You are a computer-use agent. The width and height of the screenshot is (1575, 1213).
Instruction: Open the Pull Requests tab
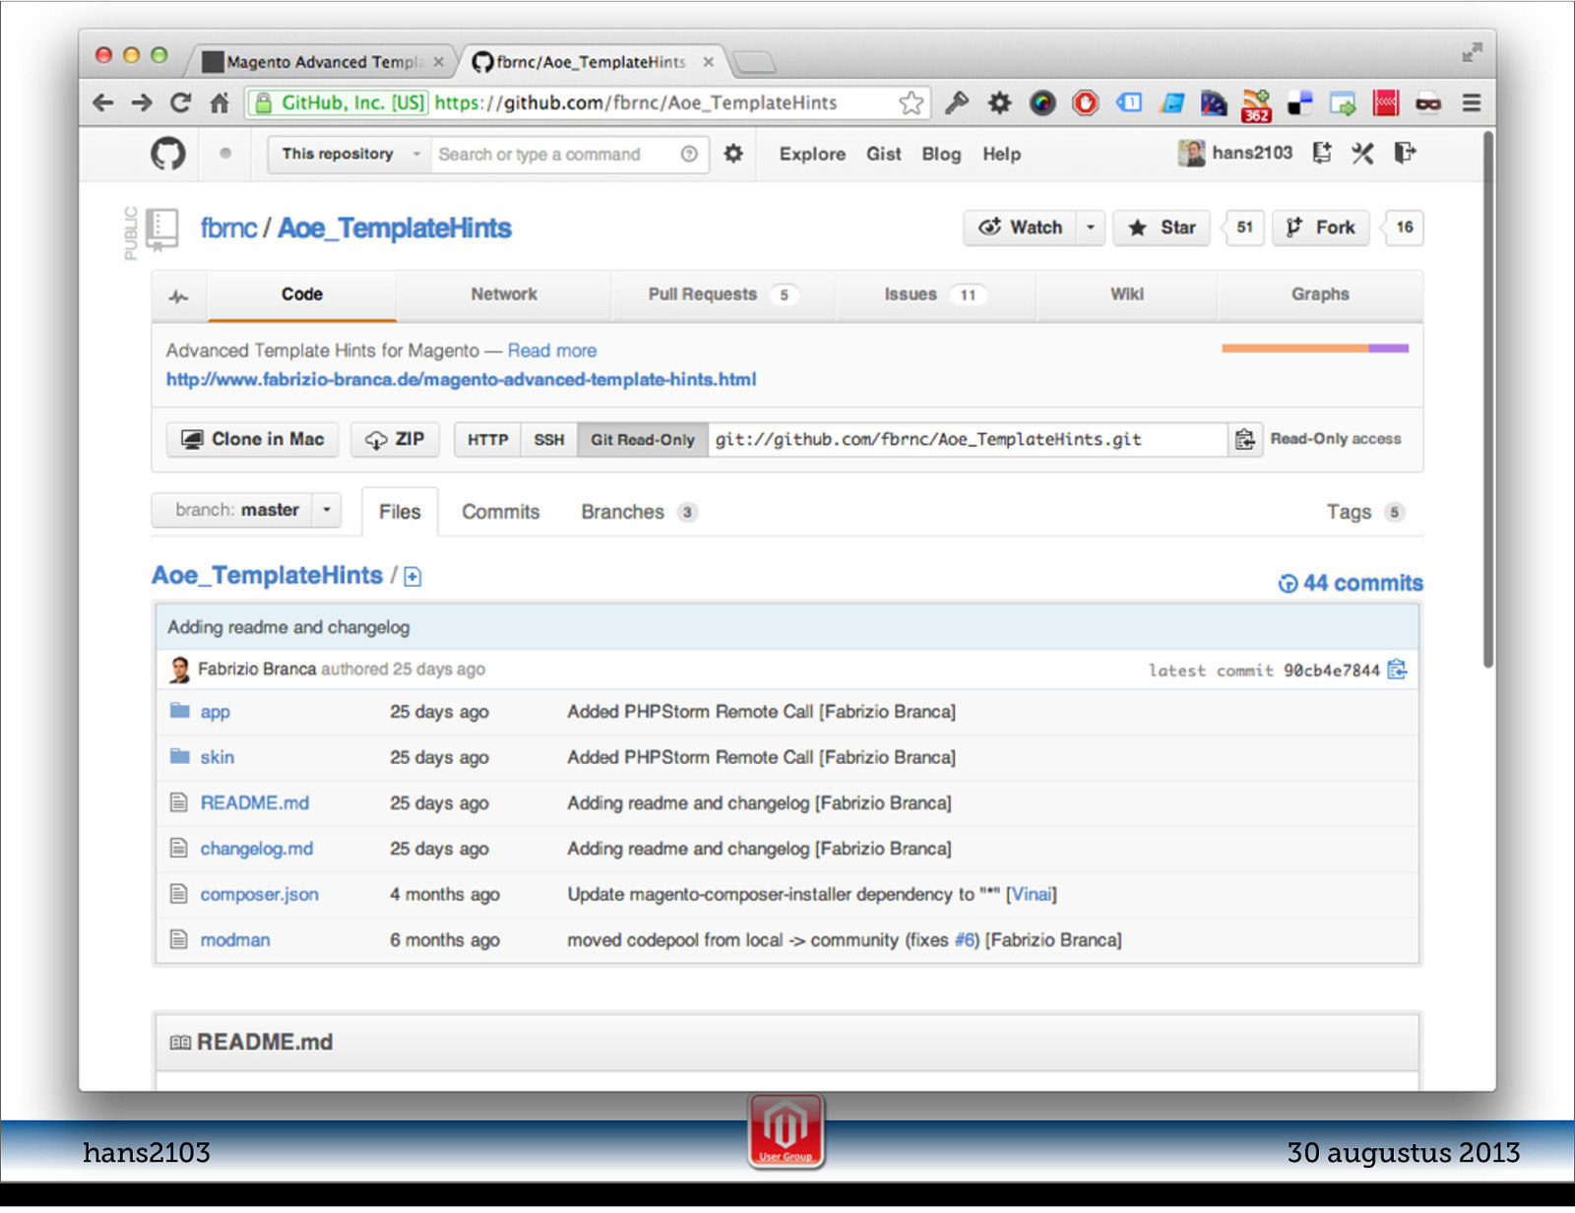pyautogui.click(x=724, y=294)
